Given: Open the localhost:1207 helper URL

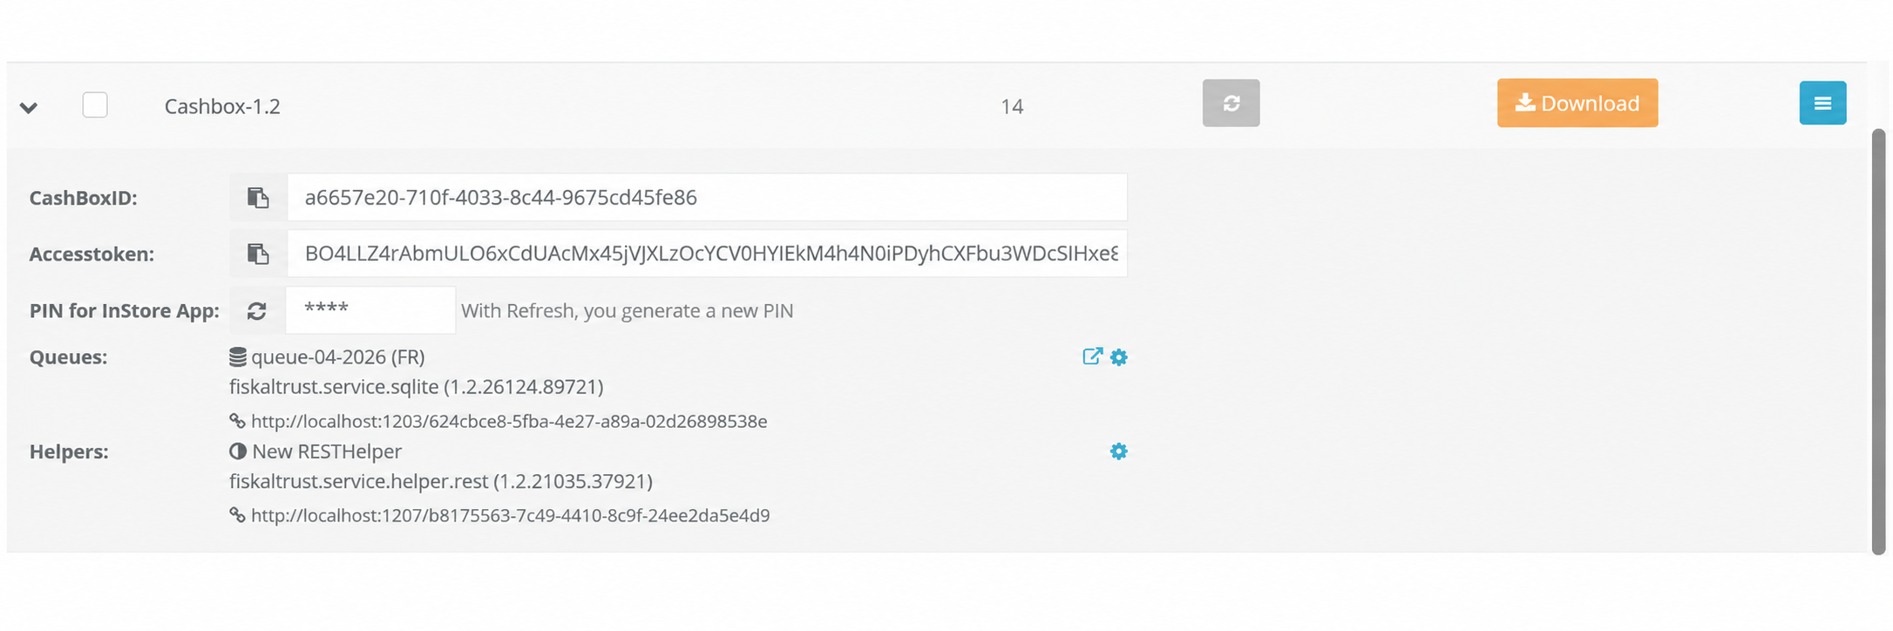Looking at the screenshot, I should [x=510, y=516].
